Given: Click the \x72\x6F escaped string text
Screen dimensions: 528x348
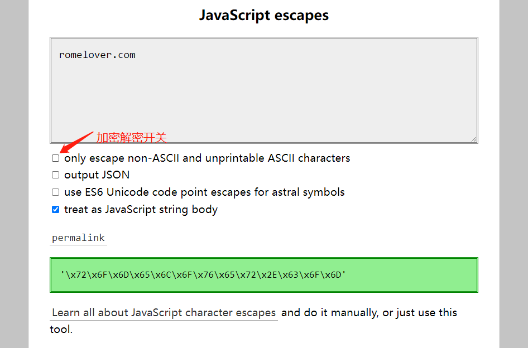Looking at the screenshot, I should [203, 274].
